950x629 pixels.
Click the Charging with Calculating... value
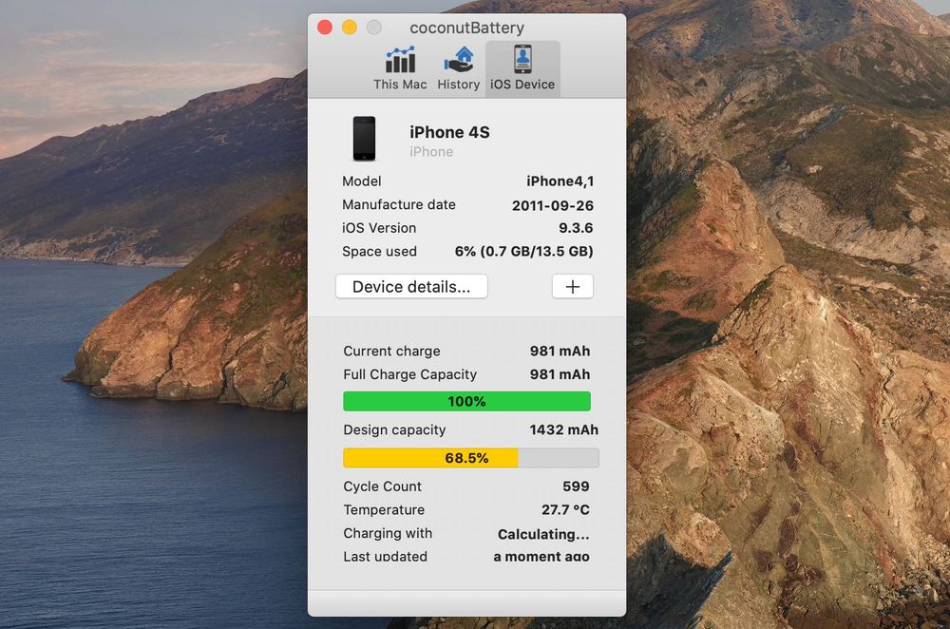pyautogui.click(x=543, y=534)
